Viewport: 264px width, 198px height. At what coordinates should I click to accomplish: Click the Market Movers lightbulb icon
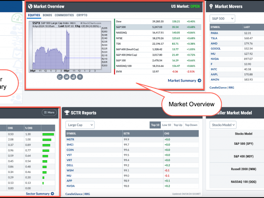tap(211, 6)
